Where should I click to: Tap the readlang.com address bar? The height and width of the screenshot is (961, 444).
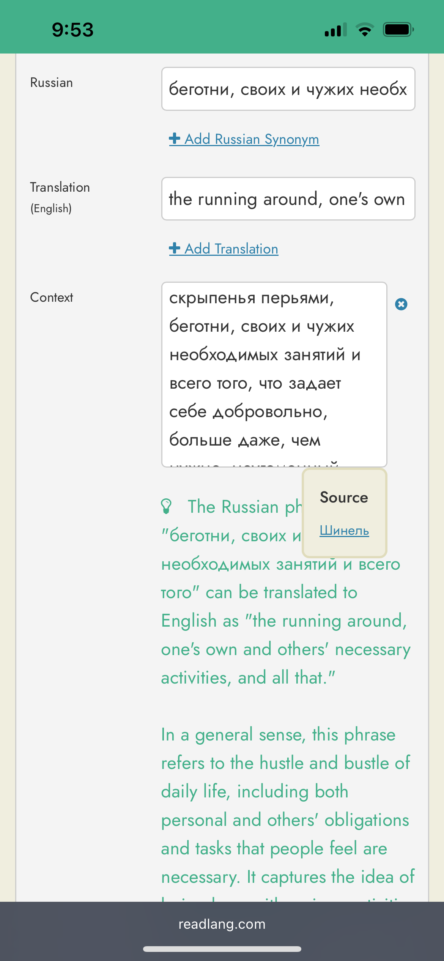[222, 924]
